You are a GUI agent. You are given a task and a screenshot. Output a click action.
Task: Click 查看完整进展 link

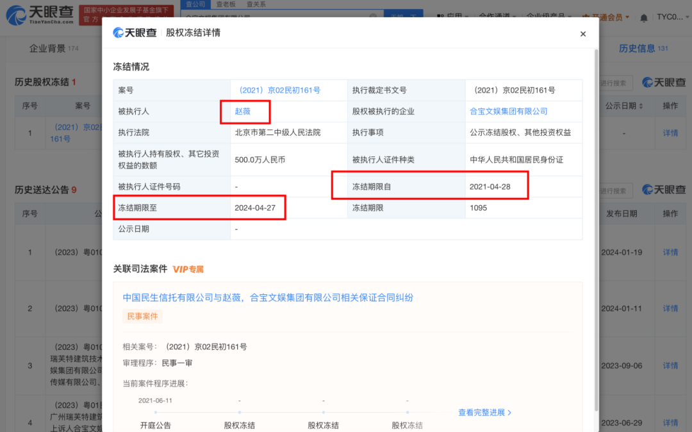tap(484, 412)
